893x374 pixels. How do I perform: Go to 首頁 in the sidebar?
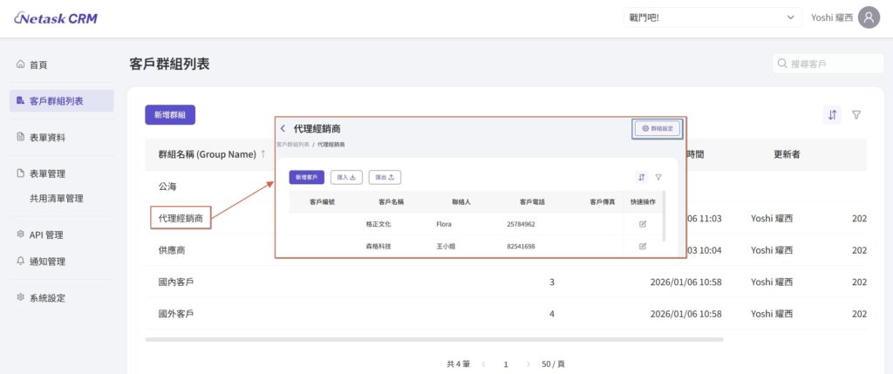point(37,65)
